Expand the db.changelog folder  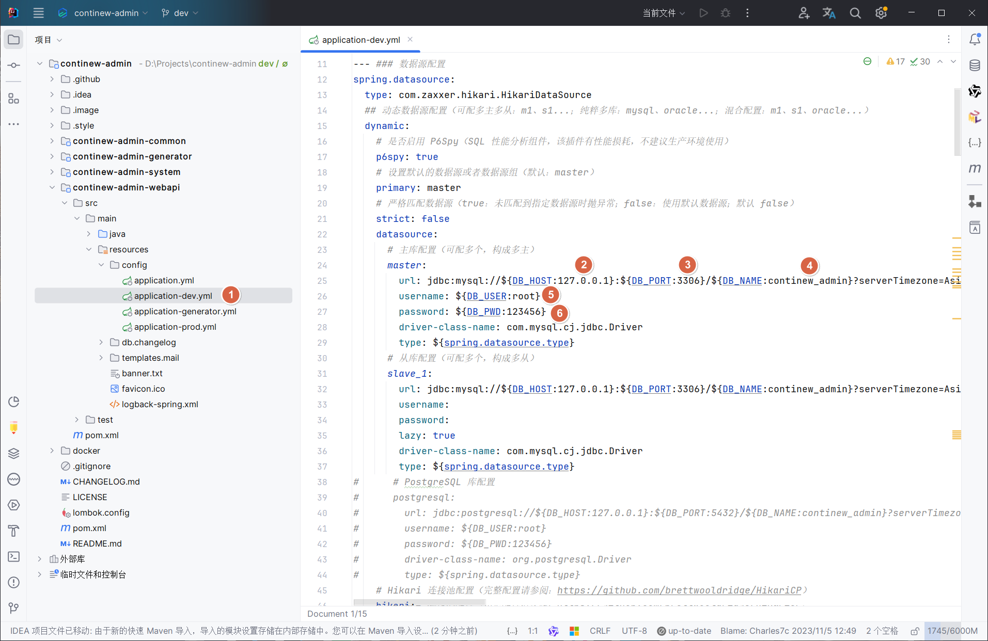click(x=101, y=342)
